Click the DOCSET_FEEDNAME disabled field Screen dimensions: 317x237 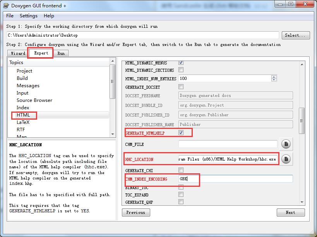click(236, 95)
